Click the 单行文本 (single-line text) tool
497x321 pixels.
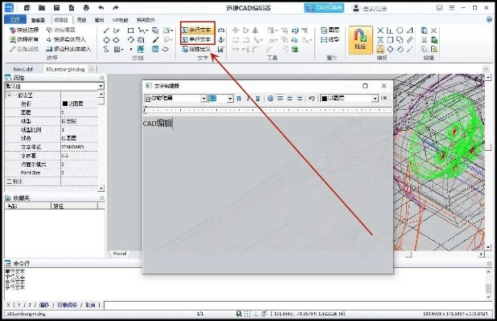tap(197, 39)
